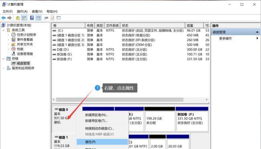Screen dimensions: 261x149
Task: Open 性能 monitor icon in tree
Action: [14, 49]
